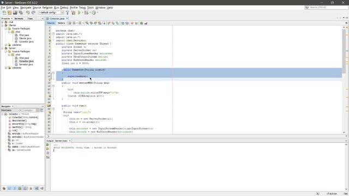Switch to the Services tab
Image resolution: width=349 pixels, height=196 pixels.
coord(19,19)
